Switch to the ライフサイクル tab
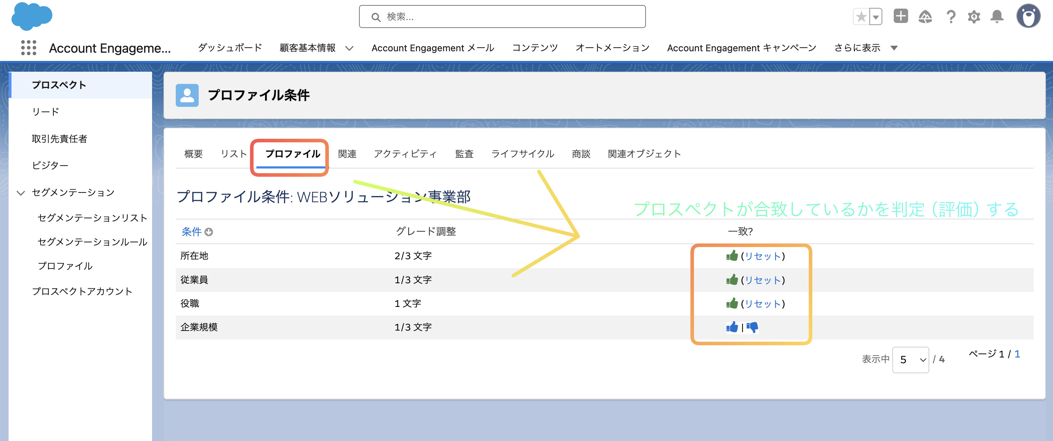1053x441 pixels. click(x=523, y=154)
